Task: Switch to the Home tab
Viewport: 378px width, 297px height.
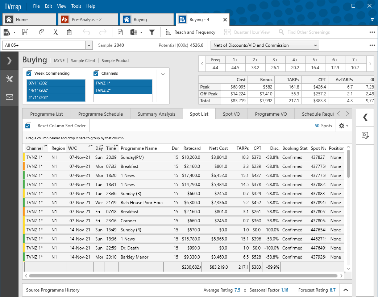Action: [x=29, y=20]
